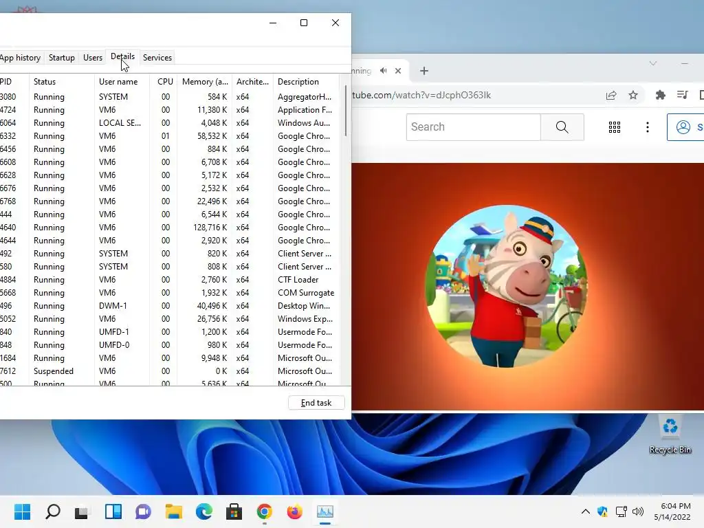Switch to Chrome via its taskbar icon
The height and width of the screenshot is (528, 704).
[265, 511]
